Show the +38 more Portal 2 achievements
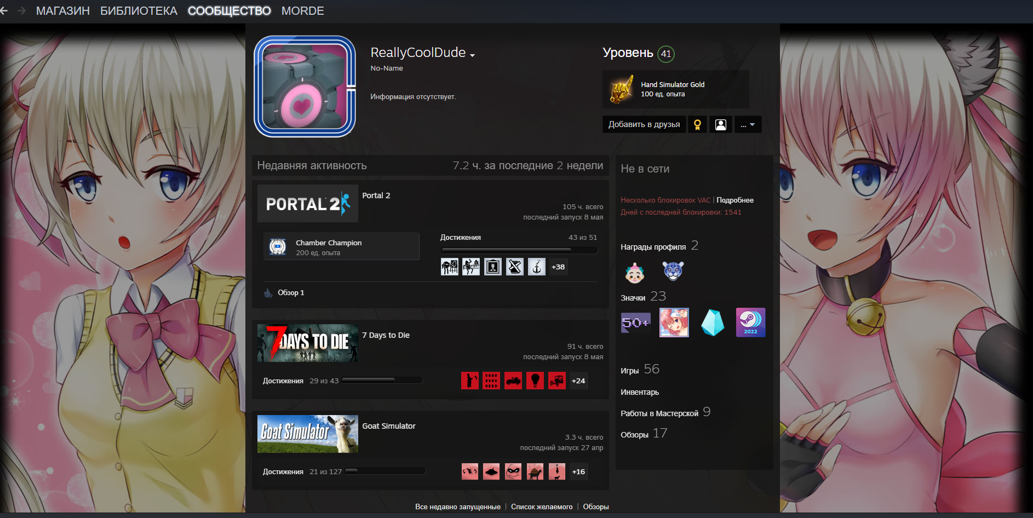This screenshot has height=518, width=1033. pos(558,267)
